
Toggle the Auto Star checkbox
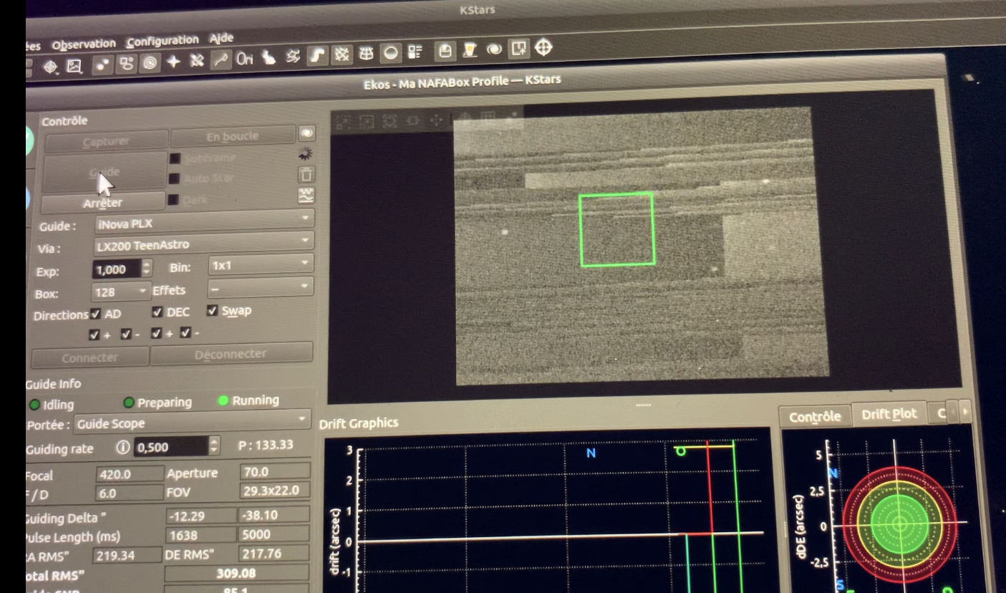coord(173,178)
